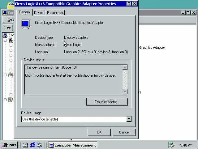
Task: Click the context help question mark button
Action: [129, 4]
